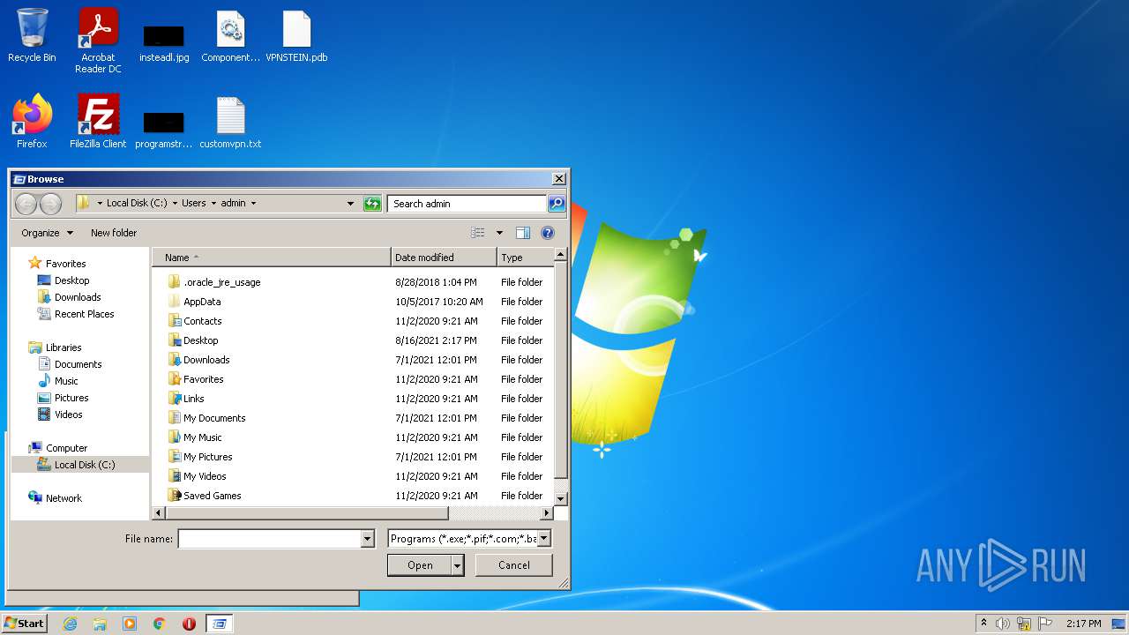Click the New folder button
This screenshot has height=635, width=1129.
[x=114, y=233]
